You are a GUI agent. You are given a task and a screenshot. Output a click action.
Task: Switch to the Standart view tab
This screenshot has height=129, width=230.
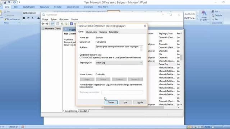(x=83, y=111)
